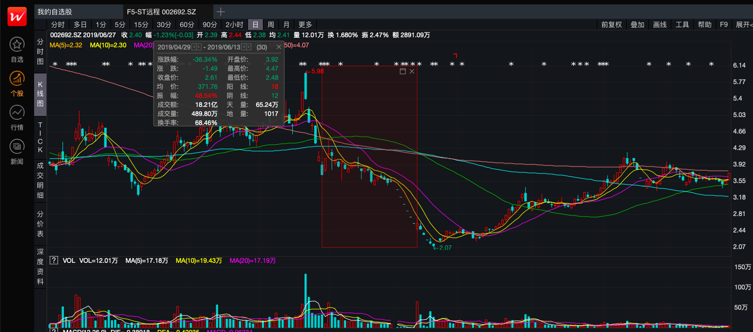
Task: Select the 60分 period
Action: [187, 24]
